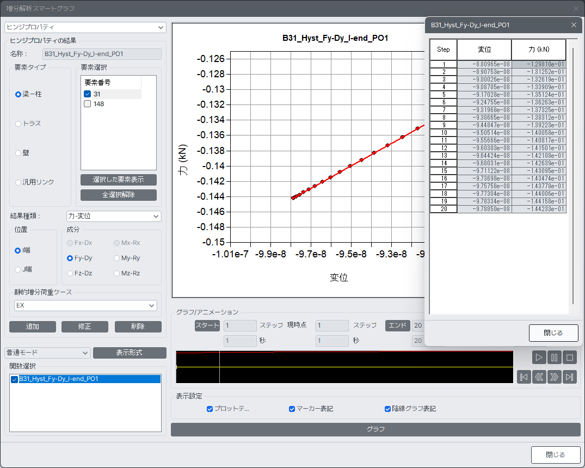Jump to the first step icon

pyautogui.click(x=524, y=377)
